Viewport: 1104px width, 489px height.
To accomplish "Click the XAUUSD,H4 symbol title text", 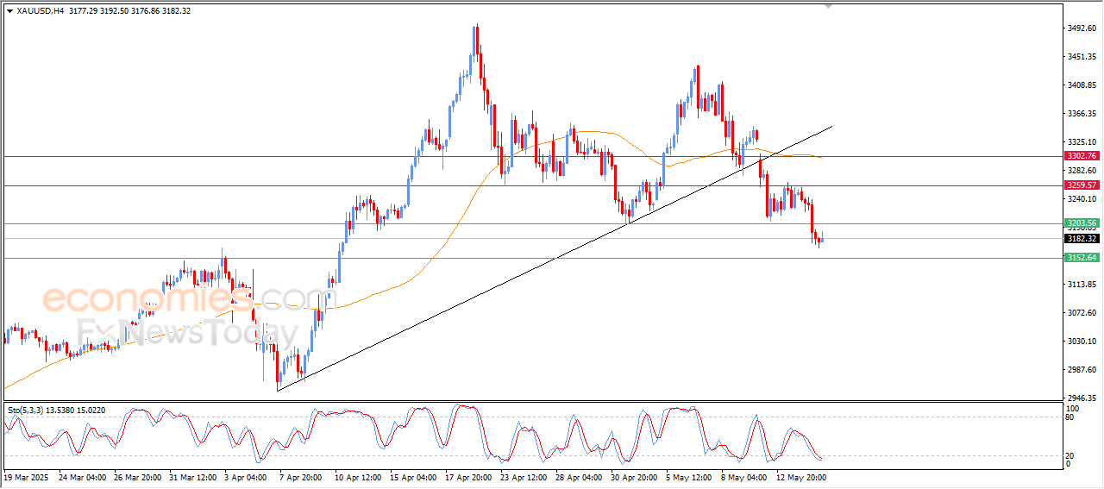I will pyautogui.click(x=41, y=11).
